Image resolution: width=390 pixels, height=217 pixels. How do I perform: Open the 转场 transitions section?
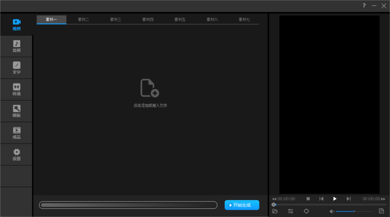click(16, 90)
